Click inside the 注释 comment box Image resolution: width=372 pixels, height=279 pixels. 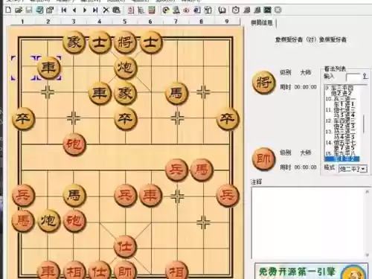308,222
